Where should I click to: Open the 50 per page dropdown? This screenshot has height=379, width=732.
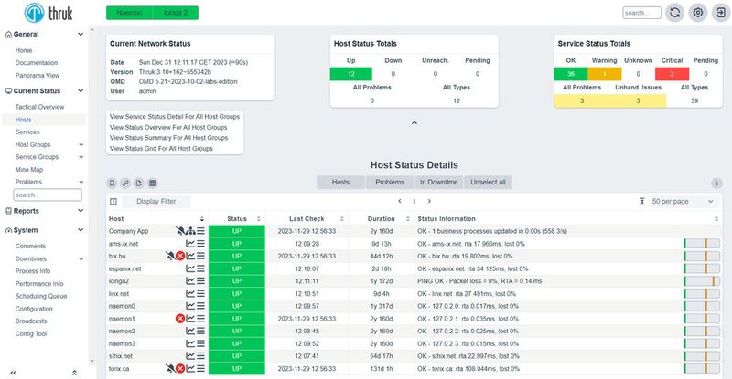tap(683, 202)
